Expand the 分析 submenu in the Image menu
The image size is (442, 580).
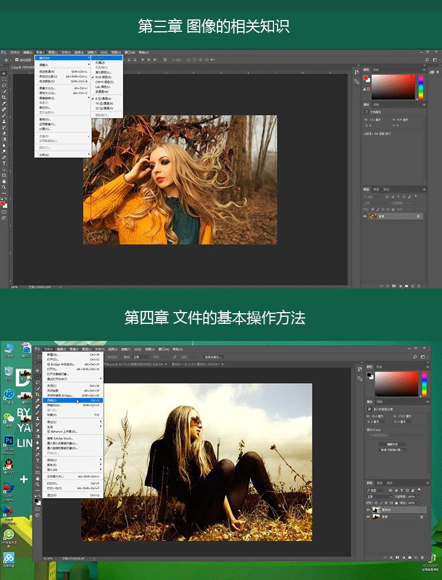(63, 155)
